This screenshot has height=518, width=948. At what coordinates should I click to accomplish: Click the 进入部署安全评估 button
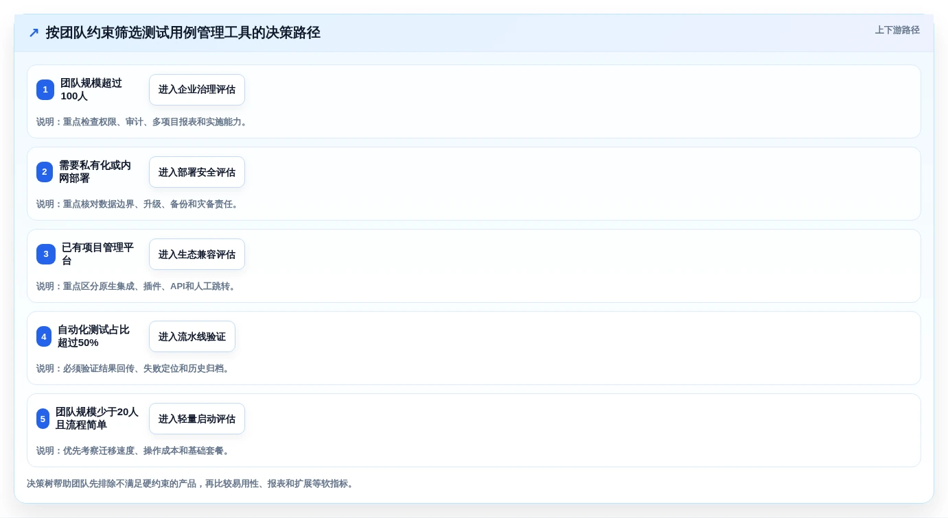(x=197, y=172)
